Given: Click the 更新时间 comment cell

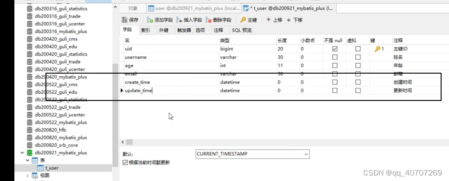Looking at the screenshot, I should tap(420, 91).
